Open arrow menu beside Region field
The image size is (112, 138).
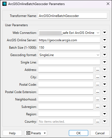pyautogui.click(x=105, y=114)
